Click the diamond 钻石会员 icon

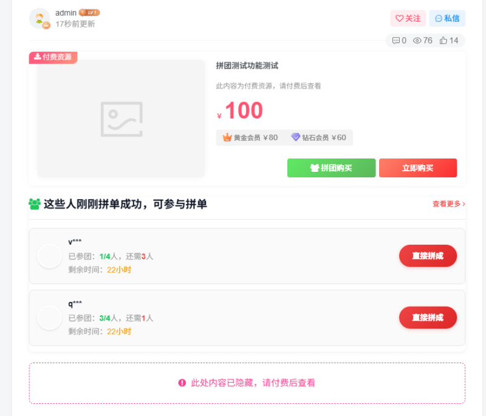[x=296, y=137]
